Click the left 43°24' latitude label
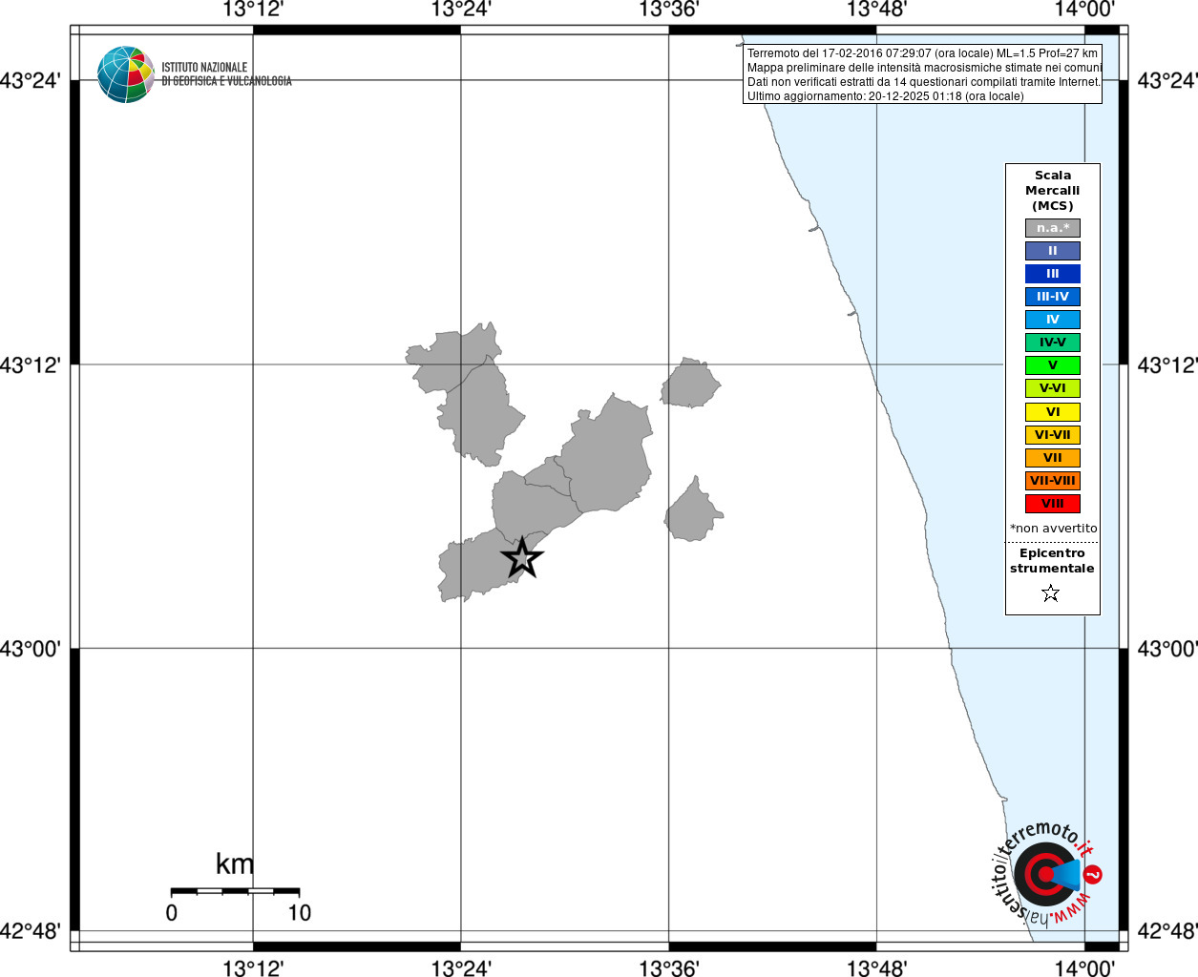Viewport: 1198px width, 977px height. pos(31,80)
